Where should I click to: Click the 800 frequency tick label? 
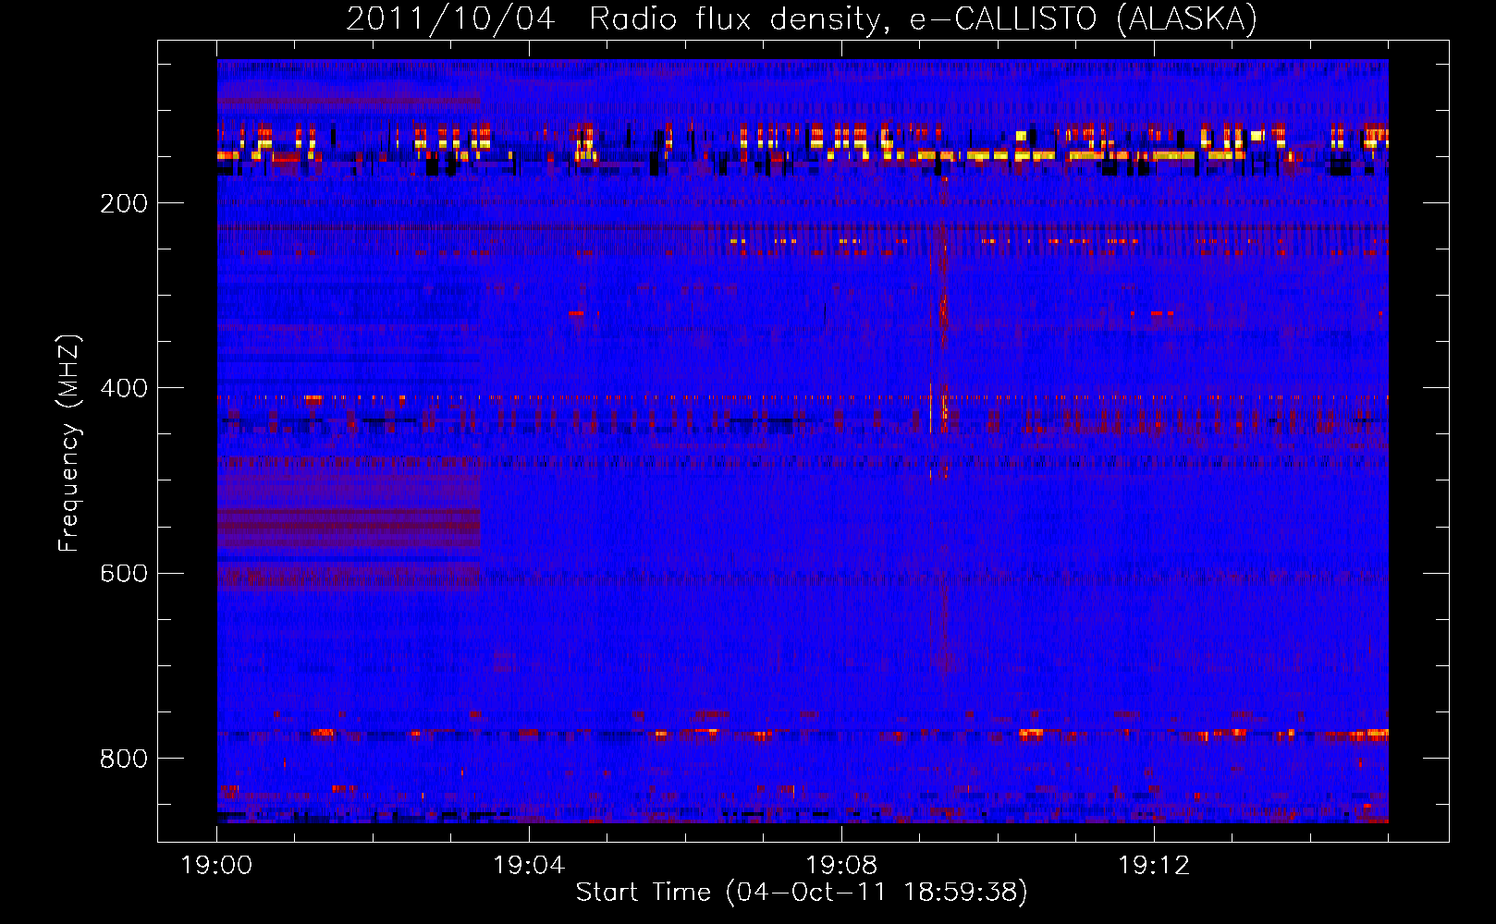[124, 759]
